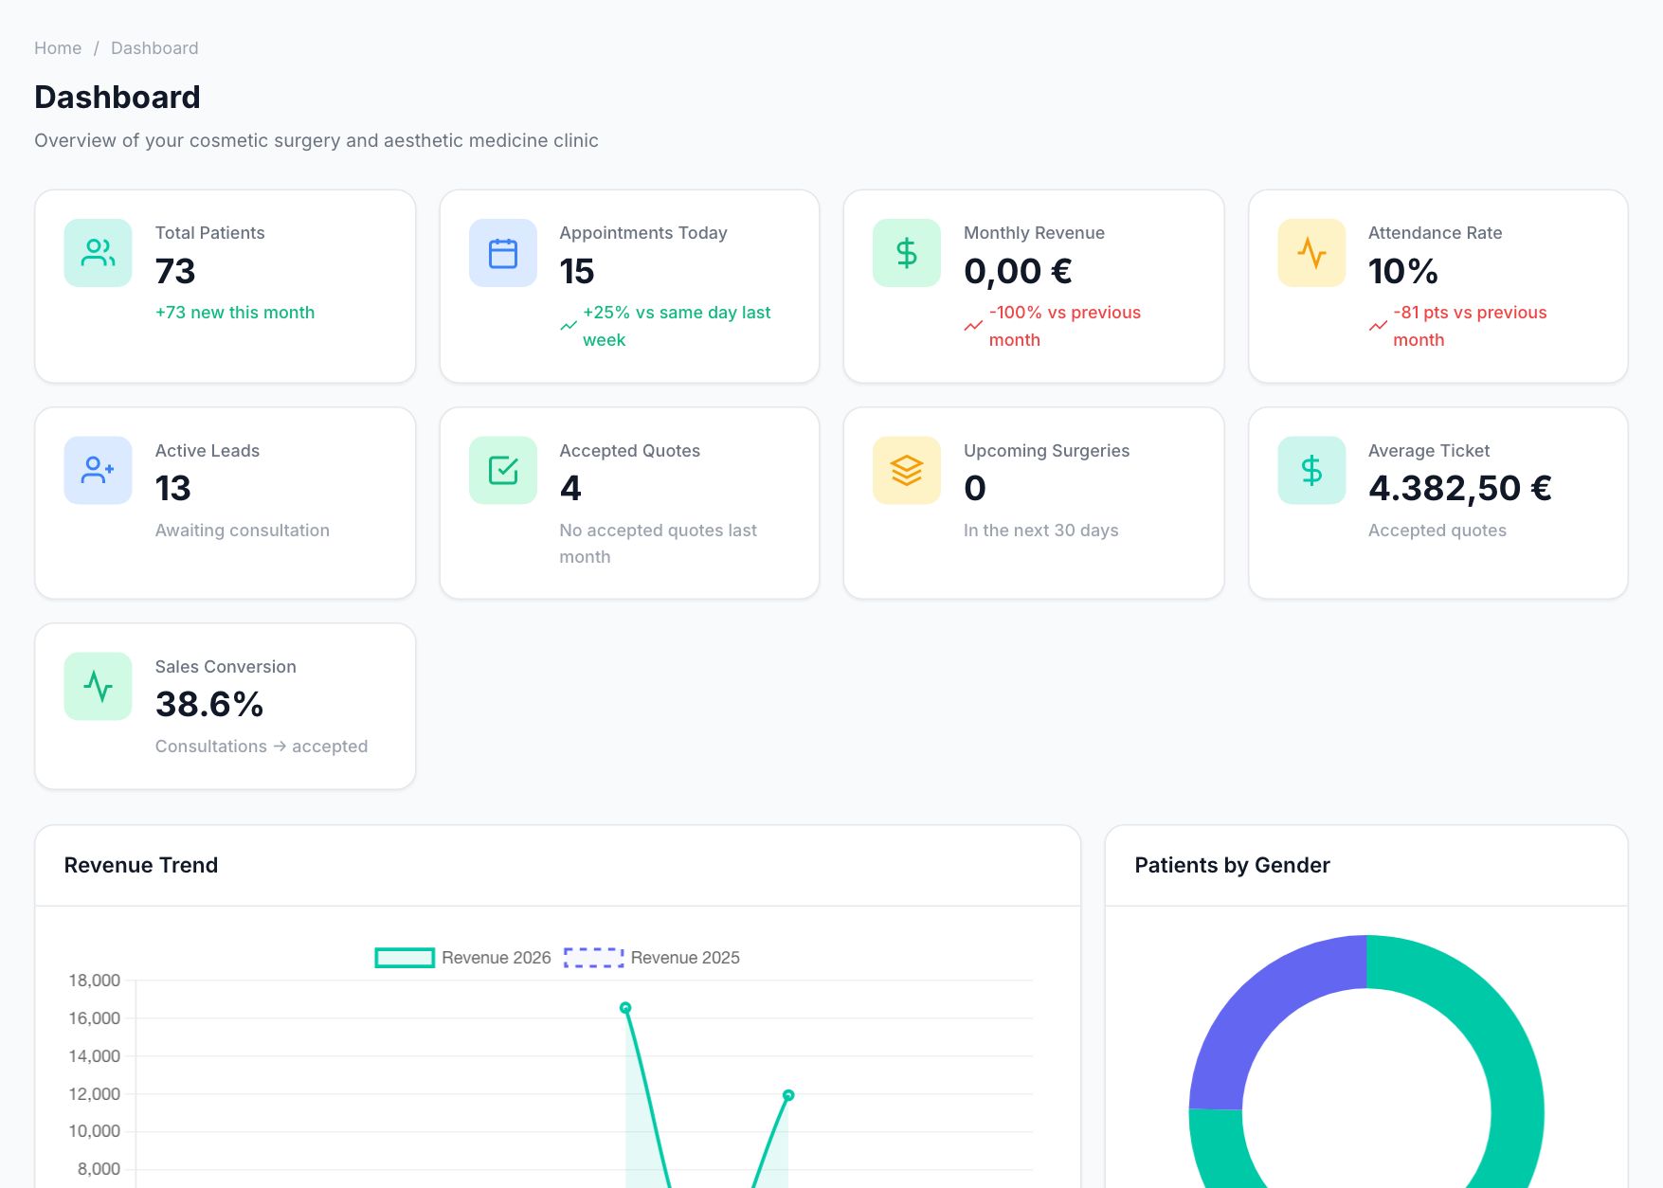Click the Upcoming Surgeries layers icon

coord(907,470)
